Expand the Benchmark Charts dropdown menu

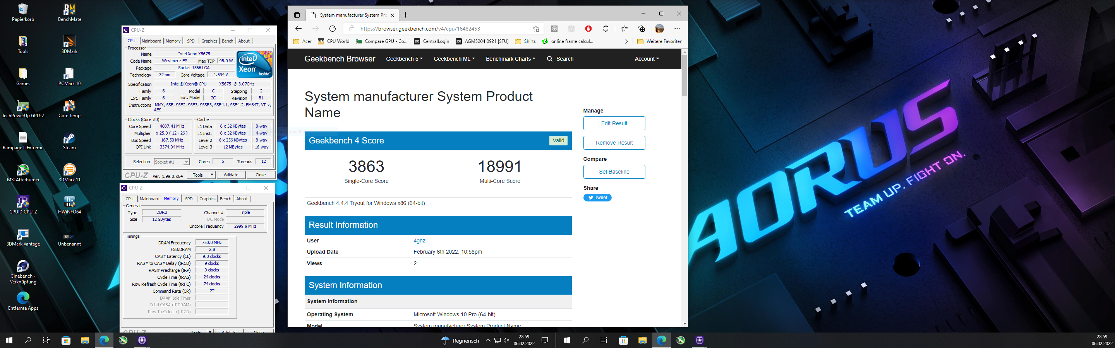510,59
